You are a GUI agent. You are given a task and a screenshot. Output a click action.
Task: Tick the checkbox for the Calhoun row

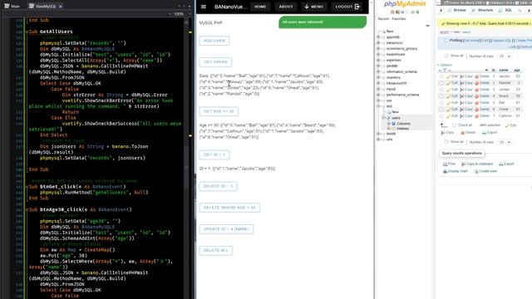[441, 116]
